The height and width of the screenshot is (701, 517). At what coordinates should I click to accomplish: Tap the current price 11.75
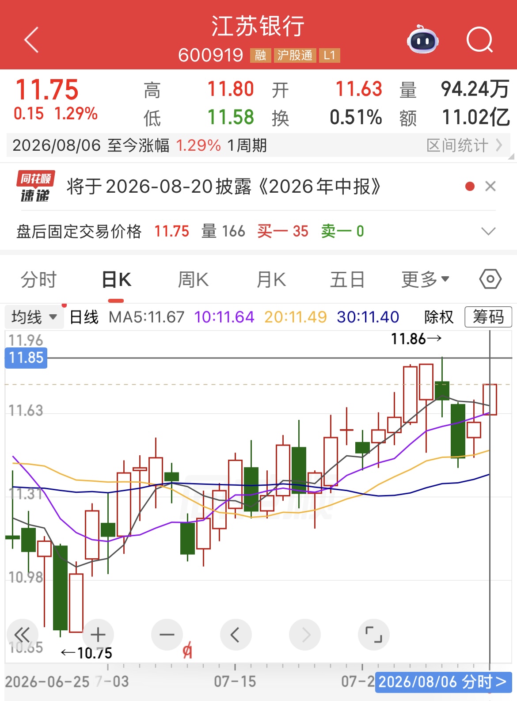47,90
